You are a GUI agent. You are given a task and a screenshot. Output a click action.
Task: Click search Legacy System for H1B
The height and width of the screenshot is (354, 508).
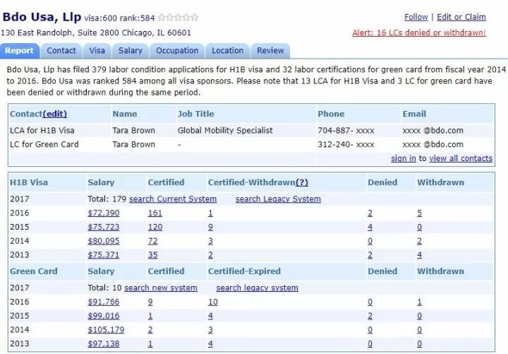[x=278, y=199]
